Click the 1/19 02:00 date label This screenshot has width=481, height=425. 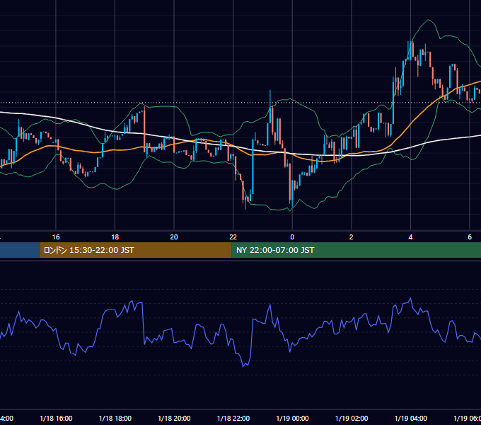pos(352,418)
